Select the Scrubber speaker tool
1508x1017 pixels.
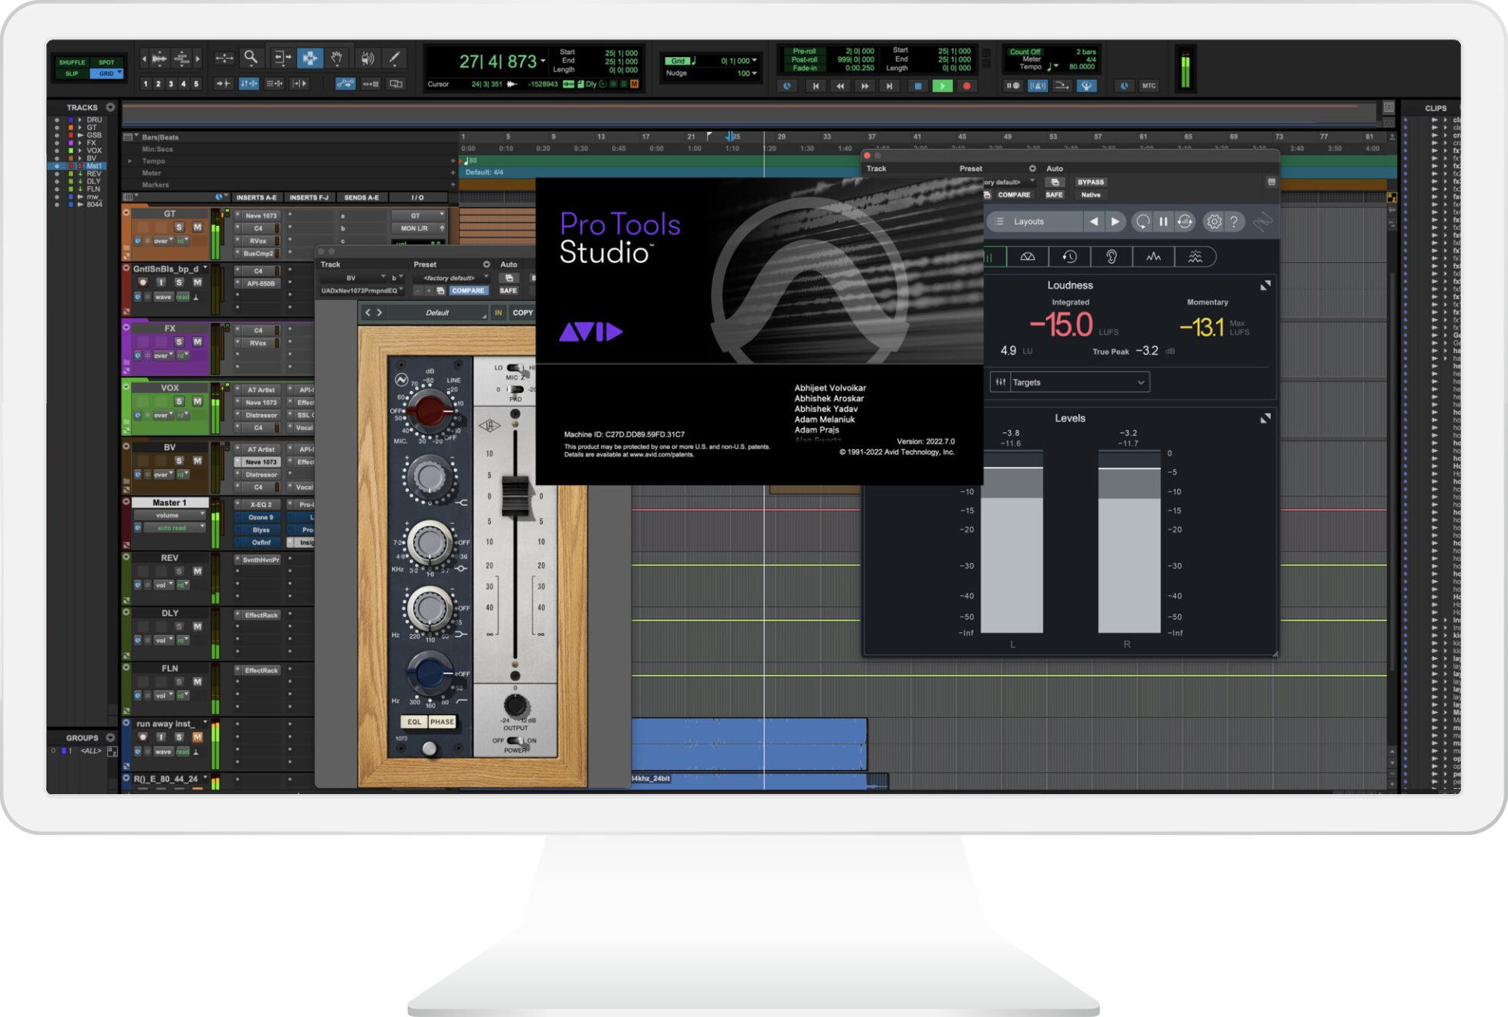[367, 58]
